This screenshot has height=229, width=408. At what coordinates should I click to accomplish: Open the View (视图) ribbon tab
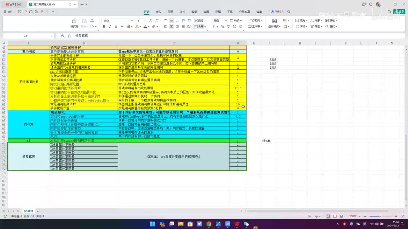[218, 12]
